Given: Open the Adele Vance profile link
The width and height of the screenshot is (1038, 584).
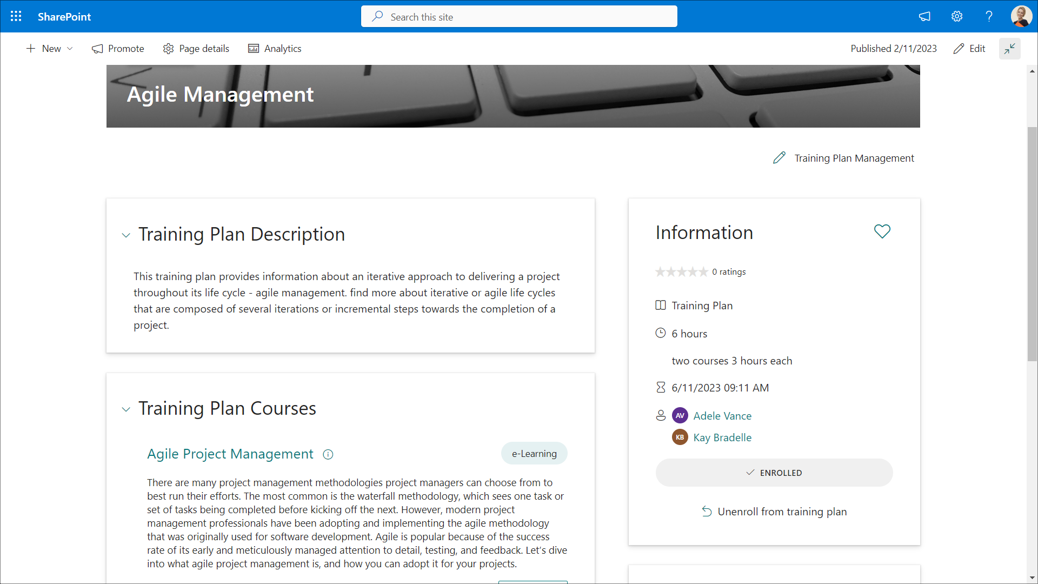Looking at the screenshot, I should (722, 416).
